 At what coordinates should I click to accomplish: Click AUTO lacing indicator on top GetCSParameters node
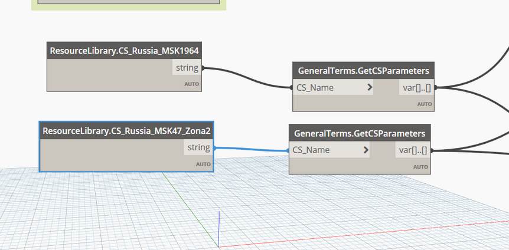(x=425, y=104)
